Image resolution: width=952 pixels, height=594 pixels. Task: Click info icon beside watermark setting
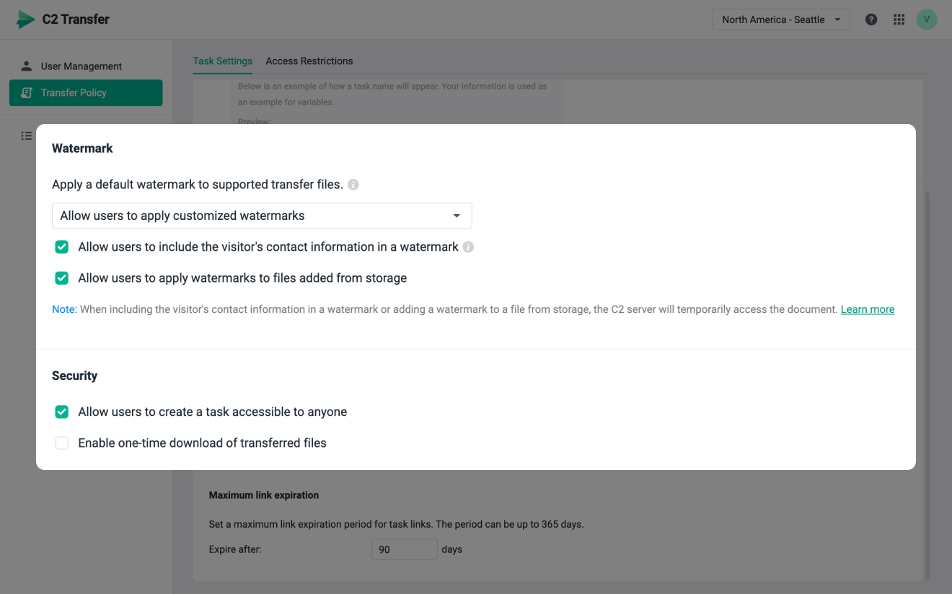pyautogui.click(x=353, y=185)
